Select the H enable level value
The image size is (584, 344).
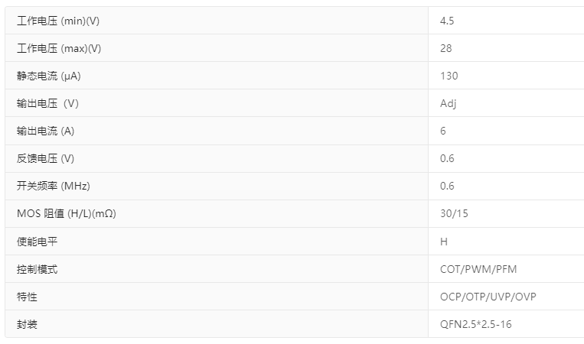(x=444, y=241)
